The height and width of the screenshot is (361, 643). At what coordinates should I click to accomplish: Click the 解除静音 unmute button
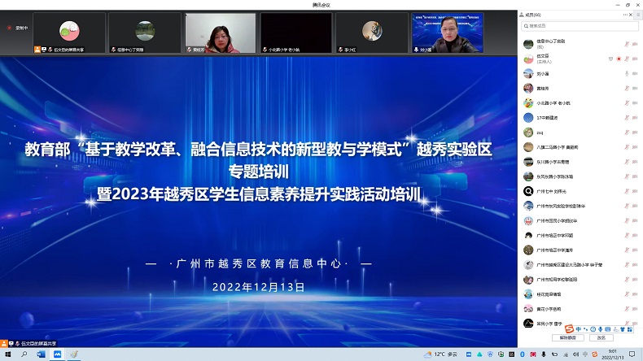(567, 337)
